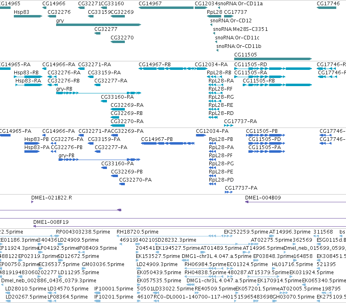Viewport: 346px width, 303px height.
Task: Select transcript Hsp83-RB label
Action: click(26, 73)
